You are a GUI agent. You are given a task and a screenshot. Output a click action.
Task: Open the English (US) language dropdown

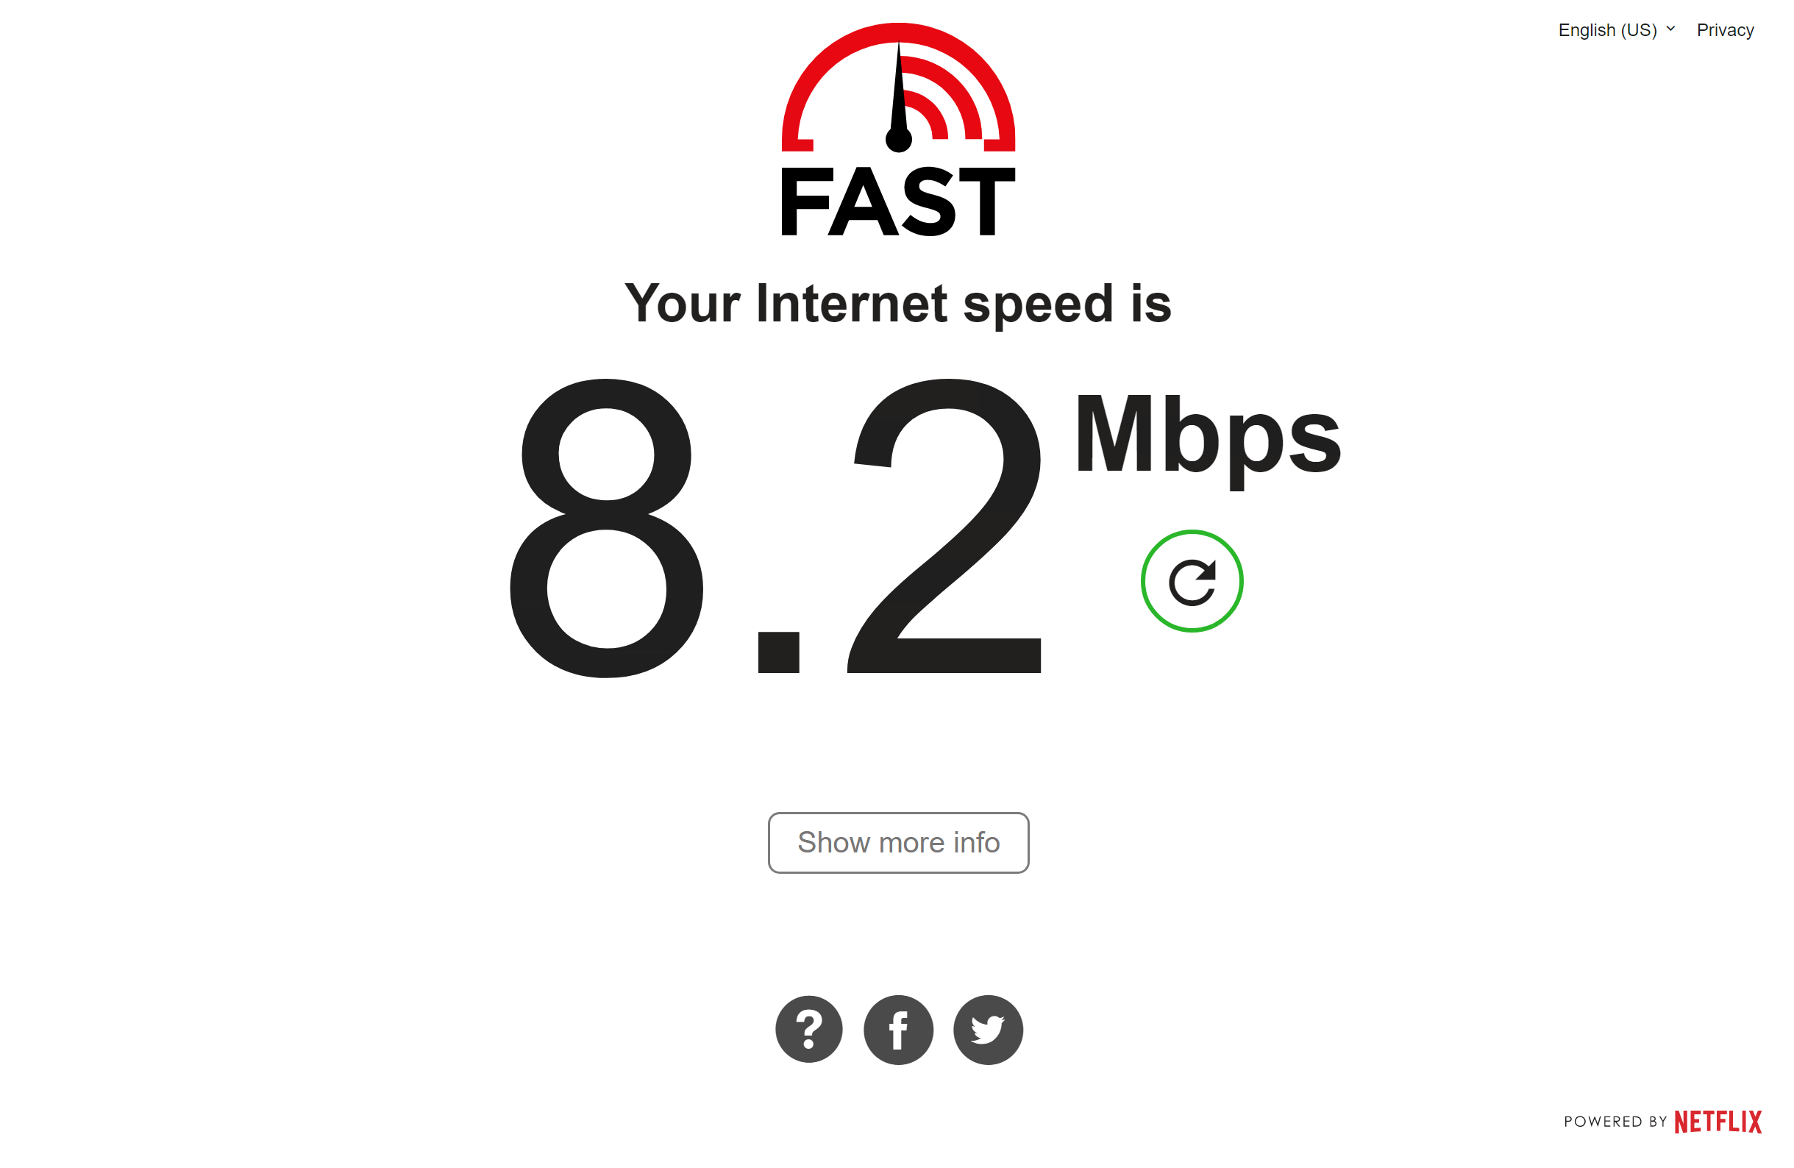1616,30
